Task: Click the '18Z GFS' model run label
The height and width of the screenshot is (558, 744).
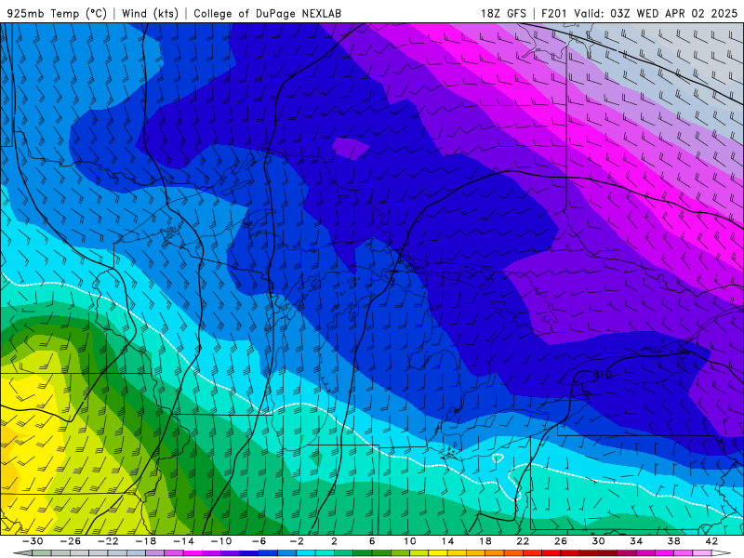Action: (x=503, y=13)
